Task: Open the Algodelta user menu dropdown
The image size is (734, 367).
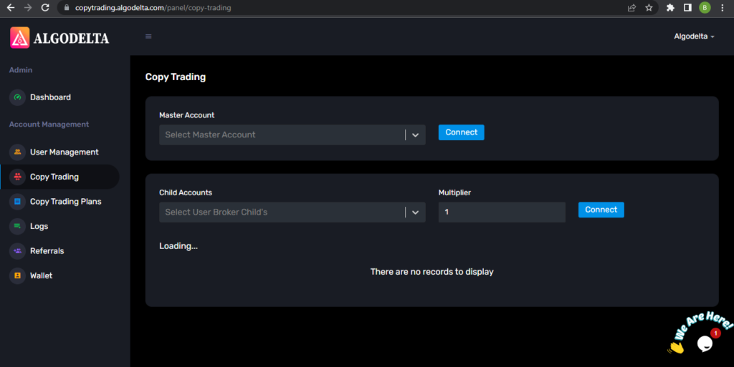Action: [x=694, y=36]
